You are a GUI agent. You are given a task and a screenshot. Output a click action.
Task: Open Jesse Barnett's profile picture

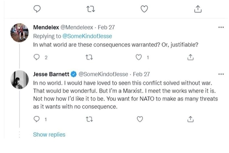19,79
